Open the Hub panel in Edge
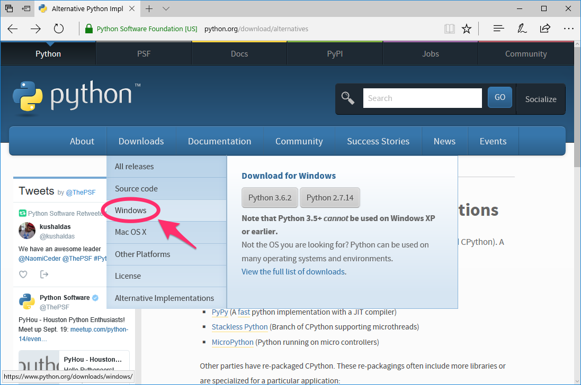The height and width of the screenshot is (385, 581). 498,29
